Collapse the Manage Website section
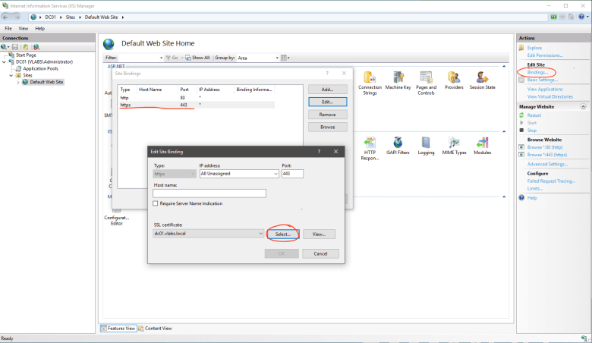 tap(583, 106)
